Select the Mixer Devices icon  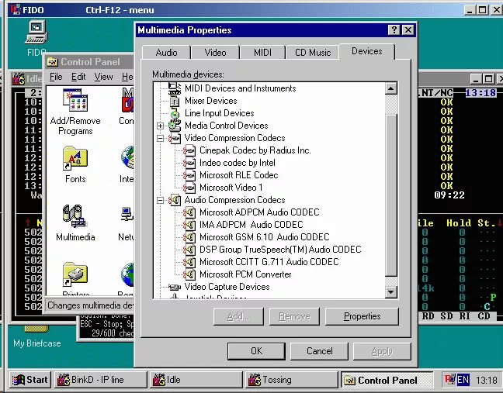[x=175, y=102]
